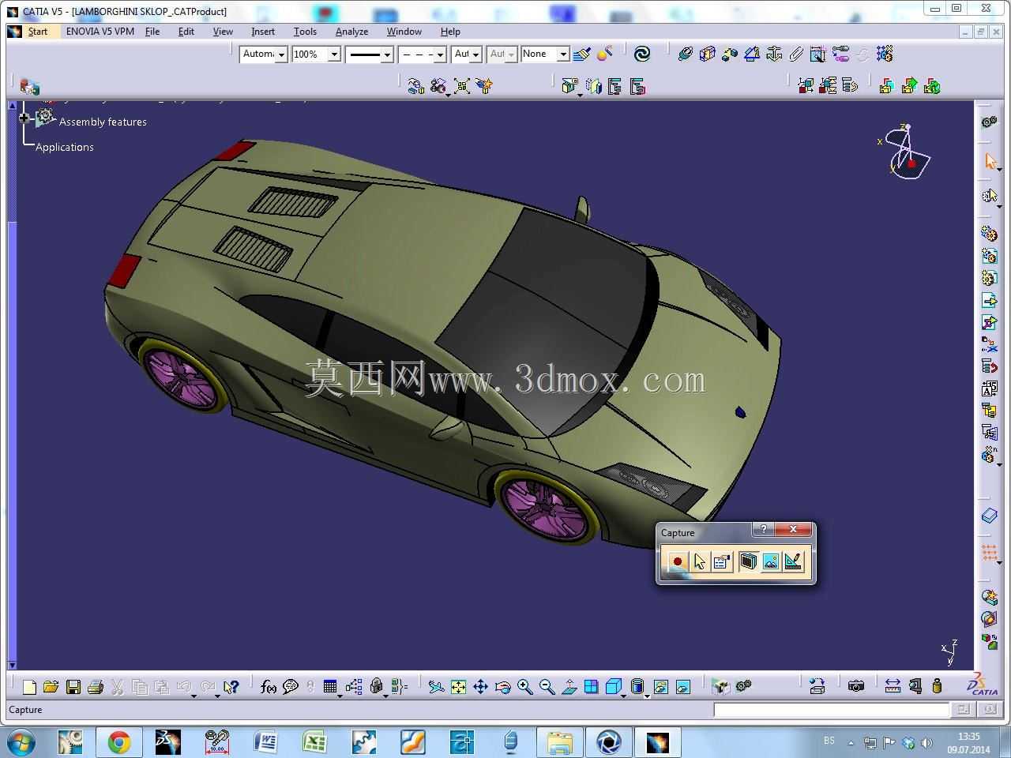Open the Design Table tool

(330, 687)
